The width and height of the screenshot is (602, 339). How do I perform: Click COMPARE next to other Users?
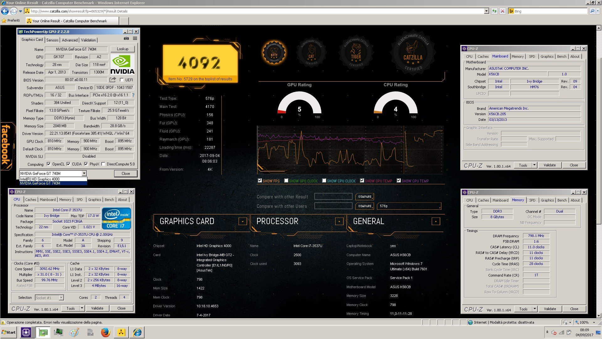365,206
